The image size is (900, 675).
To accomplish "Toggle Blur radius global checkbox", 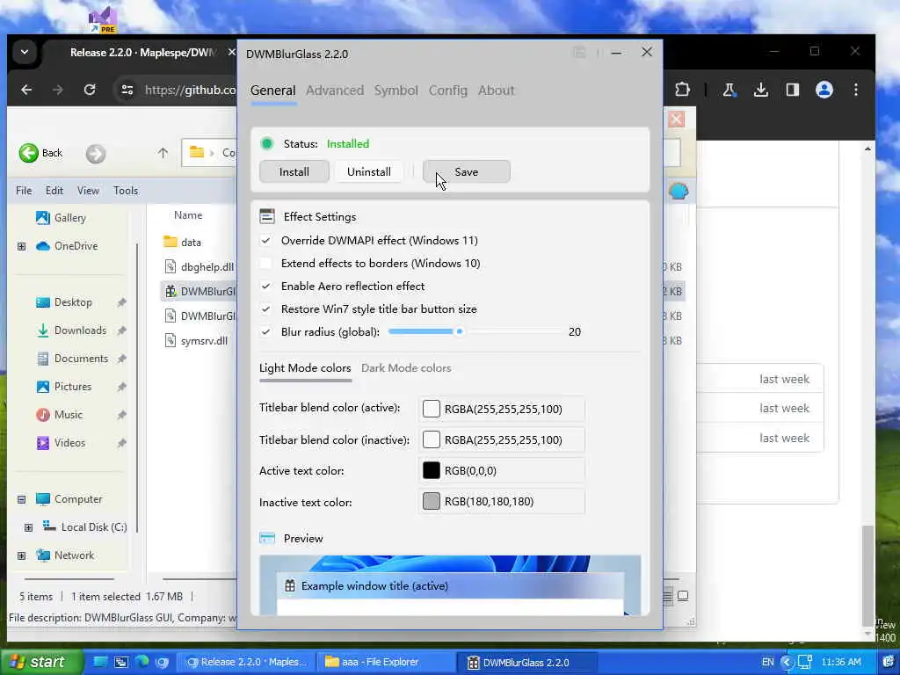I will tap(265, 331).
